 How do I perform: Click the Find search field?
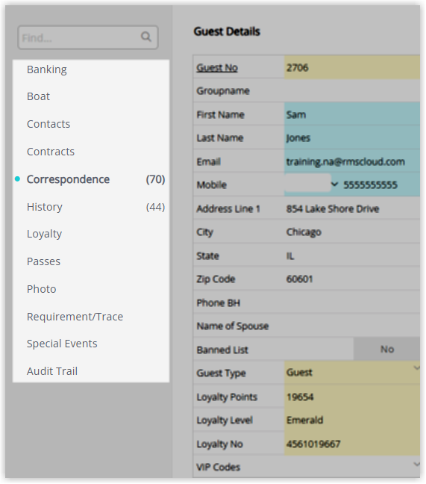click(88, 37)
